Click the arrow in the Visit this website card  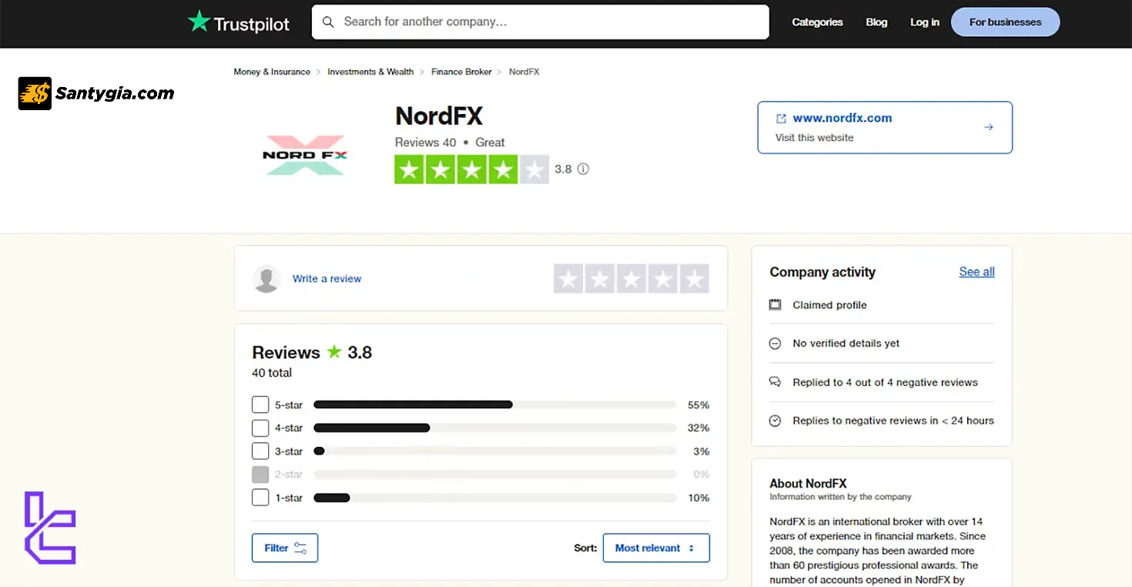989,127
